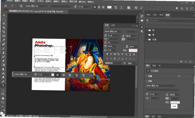
Task: Select the Rectangular Marquee tool
Action: (4, 19)
